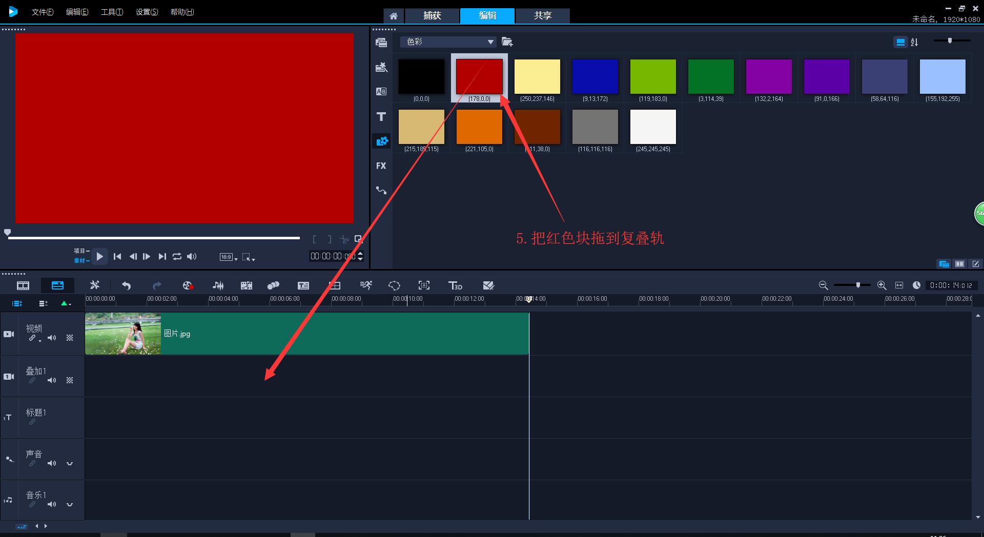This screenshot has height=537, width=984.
Task: Toggle library list view
Action: [x=900, y=42]
